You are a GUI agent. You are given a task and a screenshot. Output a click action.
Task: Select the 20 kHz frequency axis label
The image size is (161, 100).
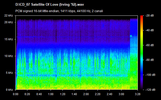pos(9,22)
